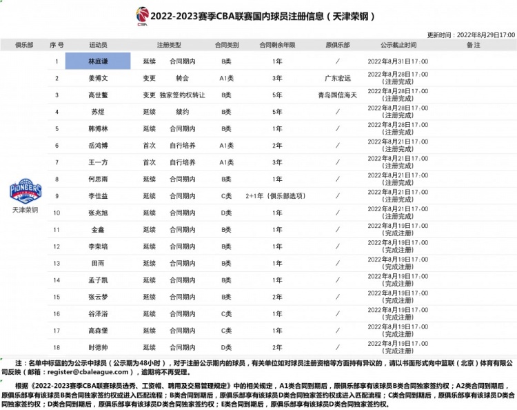Click the player name 谷泽浴
Viewport: 517px width, 410px height.
click(x=98, y=314)
